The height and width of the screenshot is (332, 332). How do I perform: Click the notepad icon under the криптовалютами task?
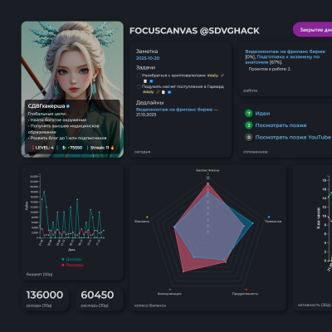[x=145, y=81]
